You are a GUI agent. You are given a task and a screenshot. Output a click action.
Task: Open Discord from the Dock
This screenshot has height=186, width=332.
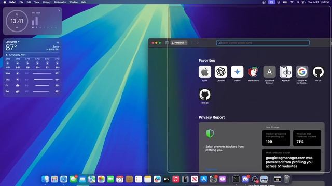245,179
